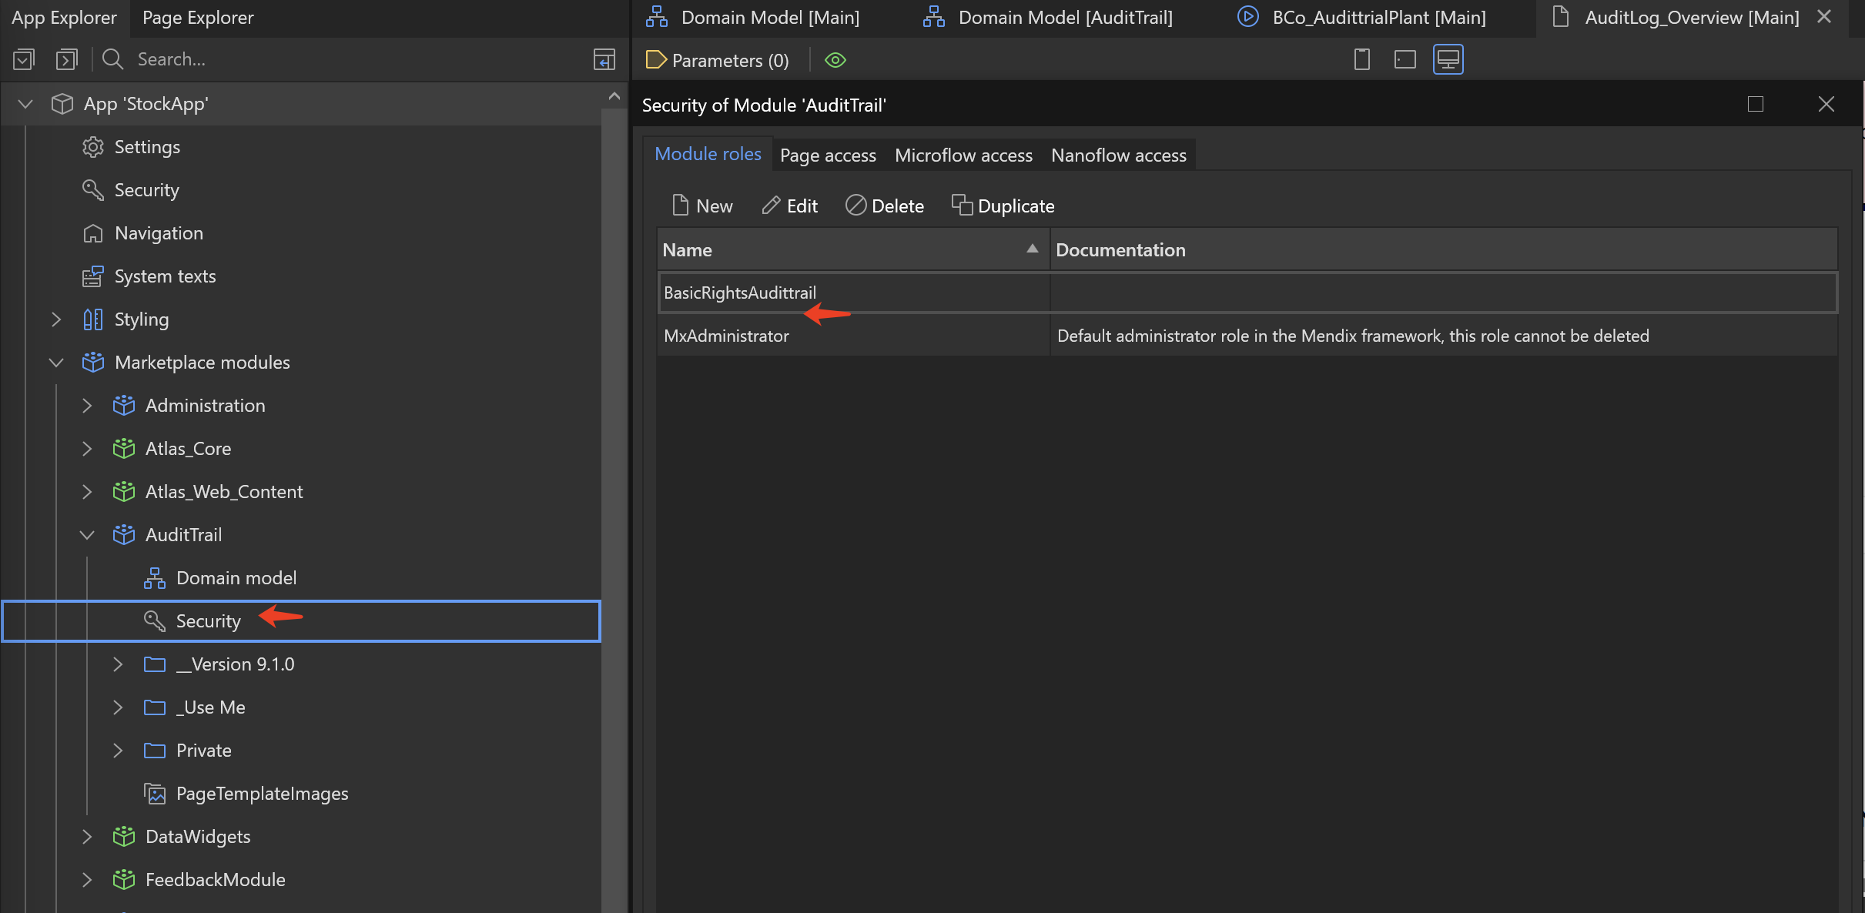Click the Atlas_Core module icon
The height and width of the screenshot is (913, 1865).
click(124, 449)
